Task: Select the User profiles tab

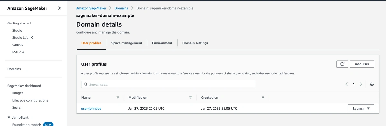Action: pyautogui.click(x=91, y=43)
